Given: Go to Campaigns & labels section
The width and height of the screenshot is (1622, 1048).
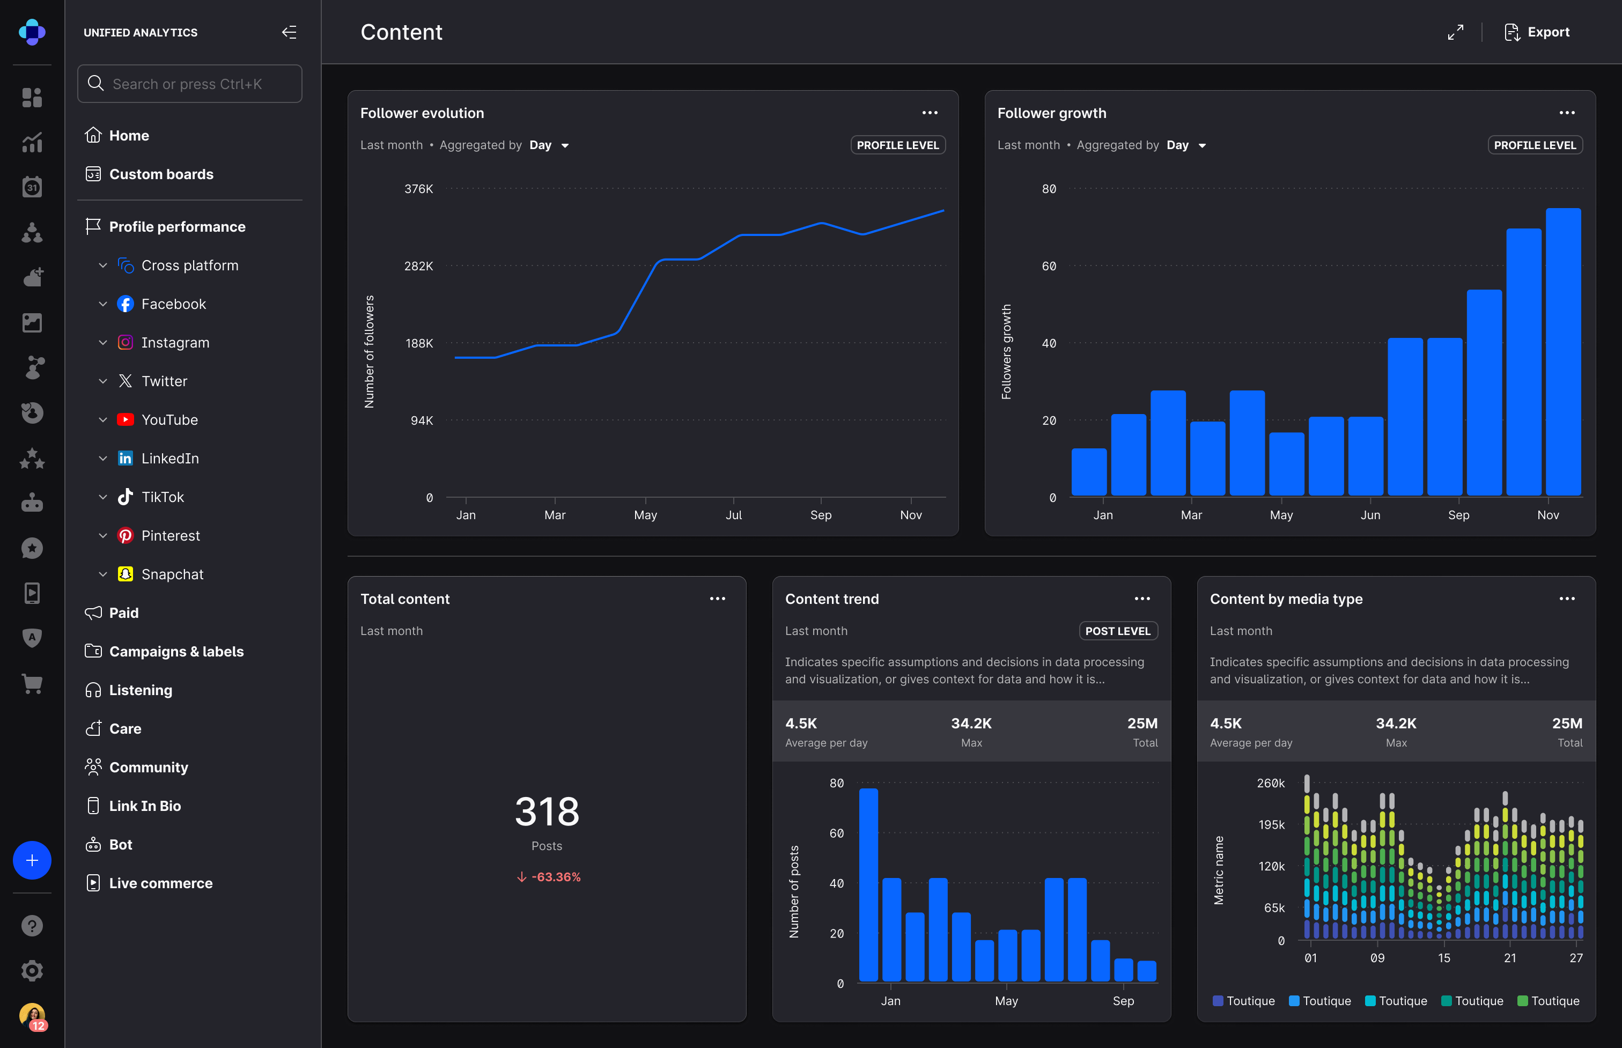Looking at the screenshot, I should 176,651.
